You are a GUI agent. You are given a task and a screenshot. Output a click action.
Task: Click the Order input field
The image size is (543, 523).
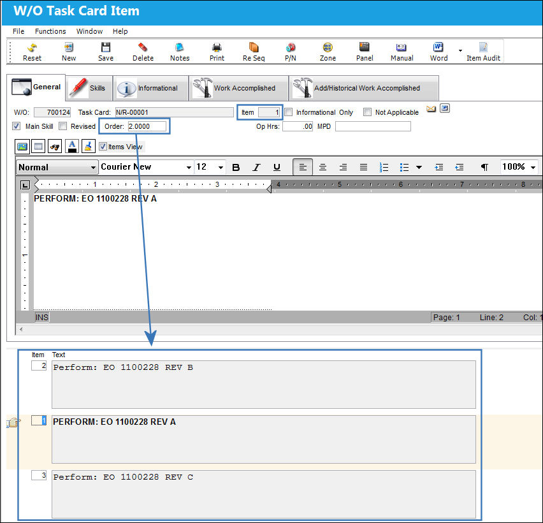[x=147, y=126]
